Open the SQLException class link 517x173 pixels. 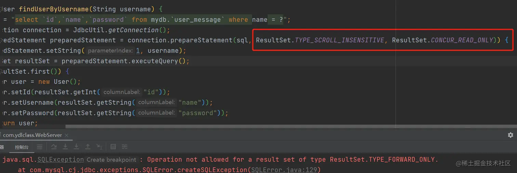click(61, 159)
